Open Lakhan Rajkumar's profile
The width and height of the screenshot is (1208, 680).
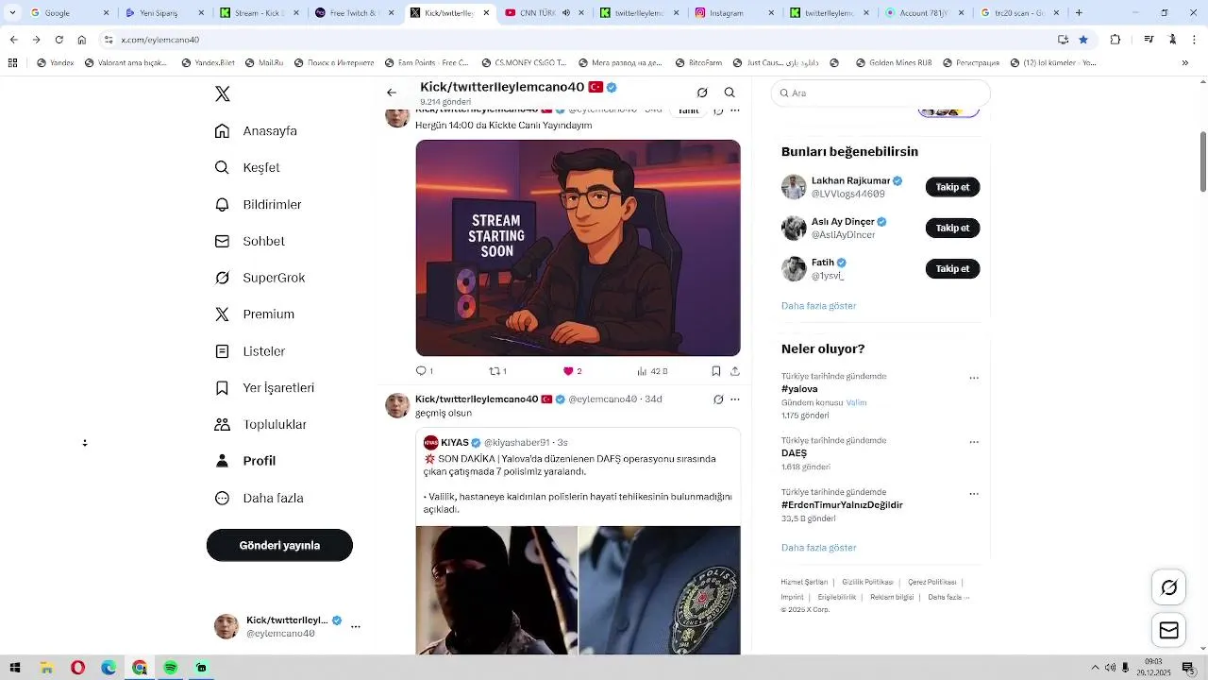[850, 180]
